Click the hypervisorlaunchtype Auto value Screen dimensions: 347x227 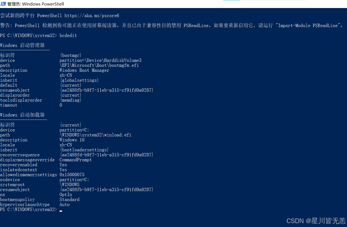[x=65, y=205]
